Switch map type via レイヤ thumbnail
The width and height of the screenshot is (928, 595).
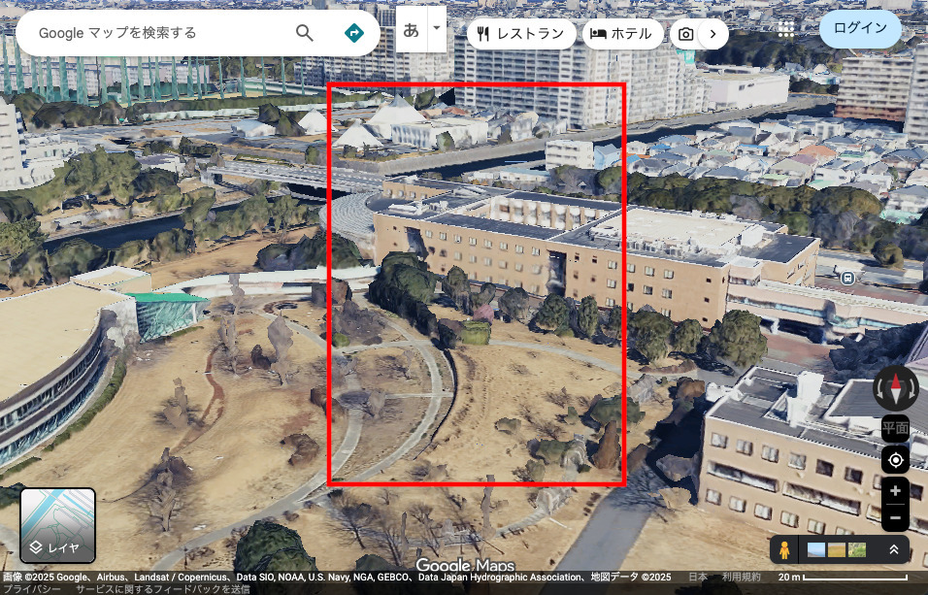(58, 525)
